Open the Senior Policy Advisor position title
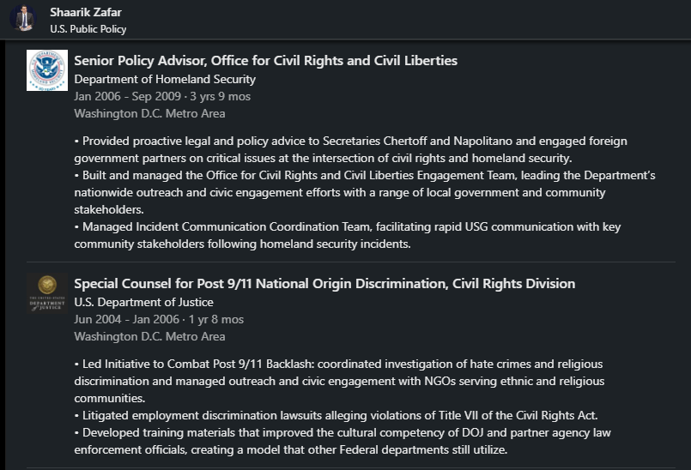691x470 pixels. tap(265, 61)
